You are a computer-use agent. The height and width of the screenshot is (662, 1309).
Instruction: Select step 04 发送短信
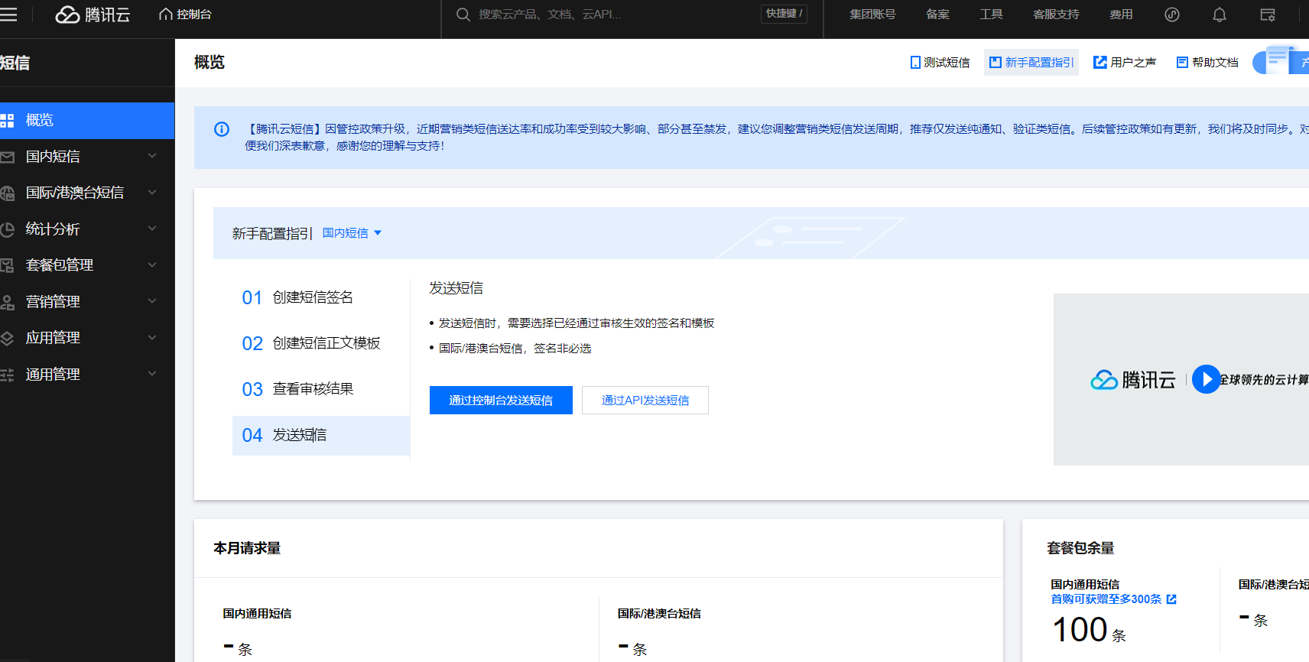(x=321, y=435)
